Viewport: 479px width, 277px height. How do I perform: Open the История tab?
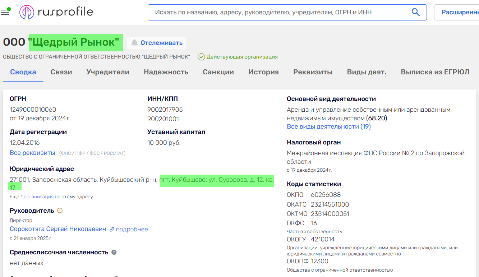click(x=263, y=72)
